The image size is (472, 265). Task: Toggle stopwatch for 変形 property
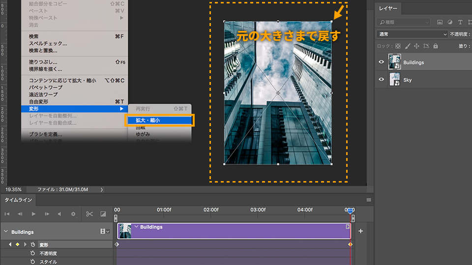point(33,244)
